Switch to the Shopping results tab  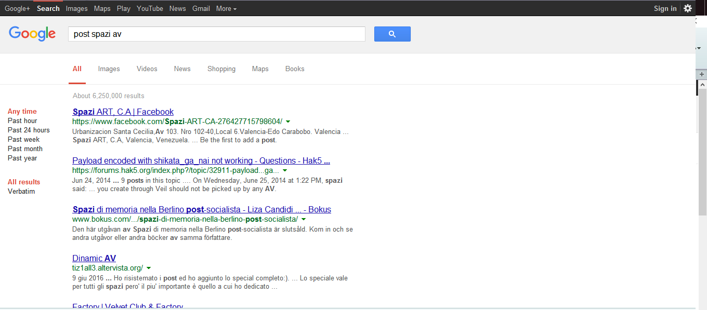click(x=221, y=69)
